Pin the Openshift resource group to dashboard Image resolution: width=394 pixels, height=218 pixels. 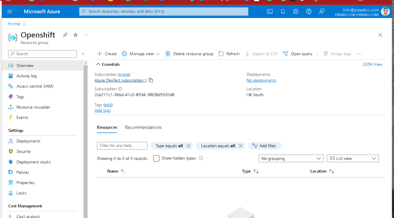tap(65, 35)
